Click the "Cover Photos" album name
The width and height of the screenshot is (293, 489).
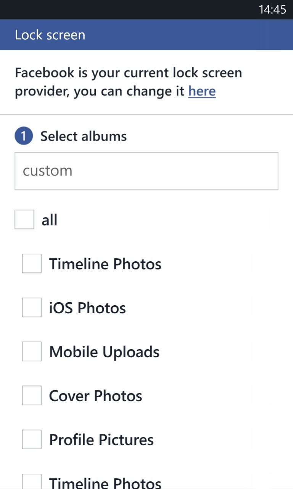(x=95, y=396)
